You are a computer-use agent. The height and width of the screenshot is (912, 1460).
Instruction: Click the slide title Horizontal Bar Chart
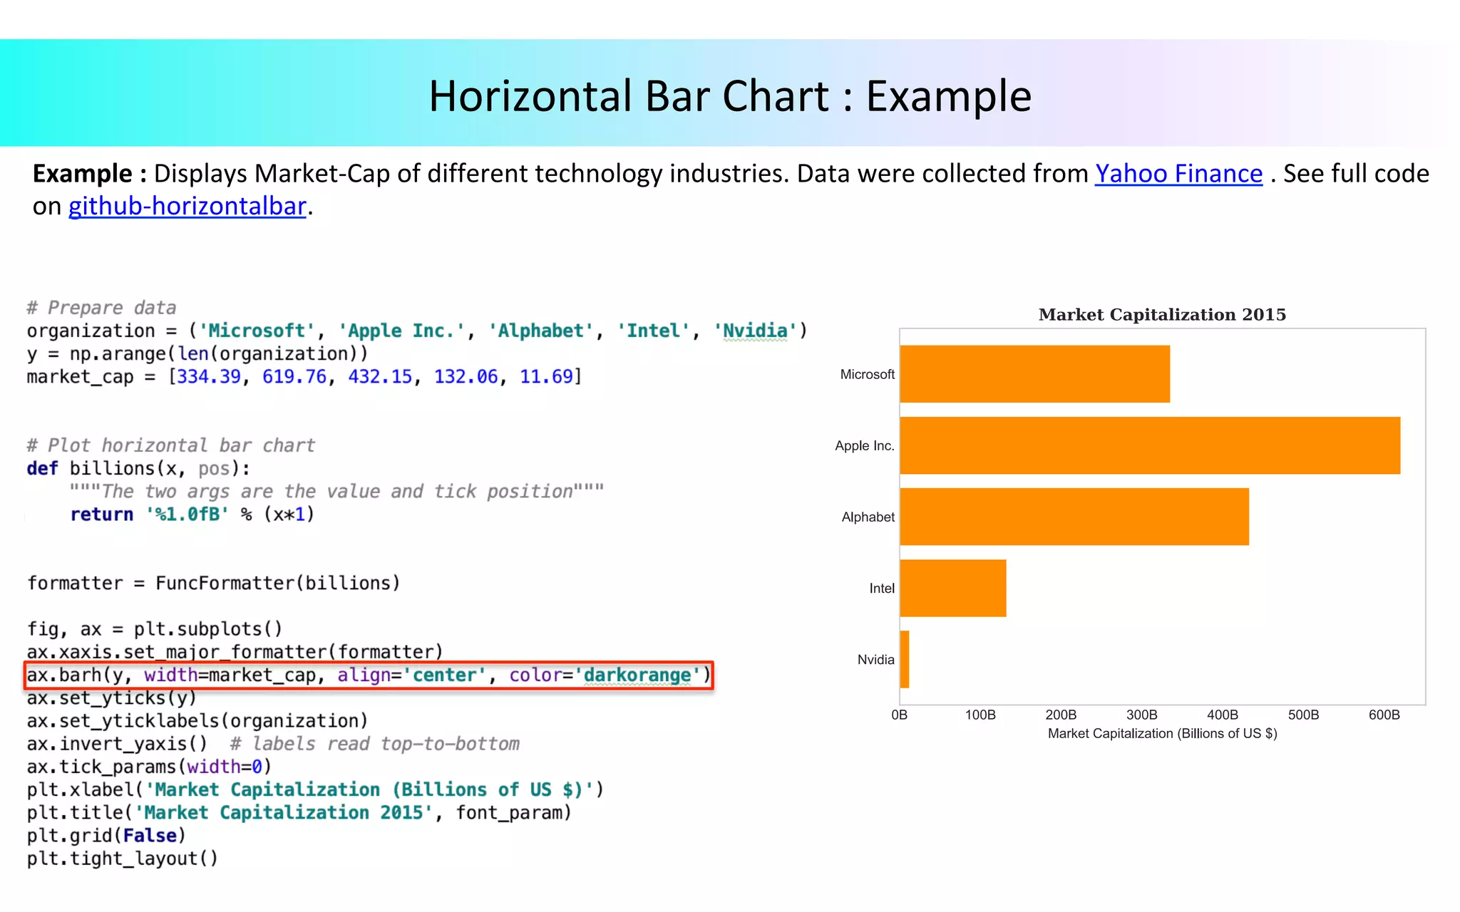(x=729, y=95)
